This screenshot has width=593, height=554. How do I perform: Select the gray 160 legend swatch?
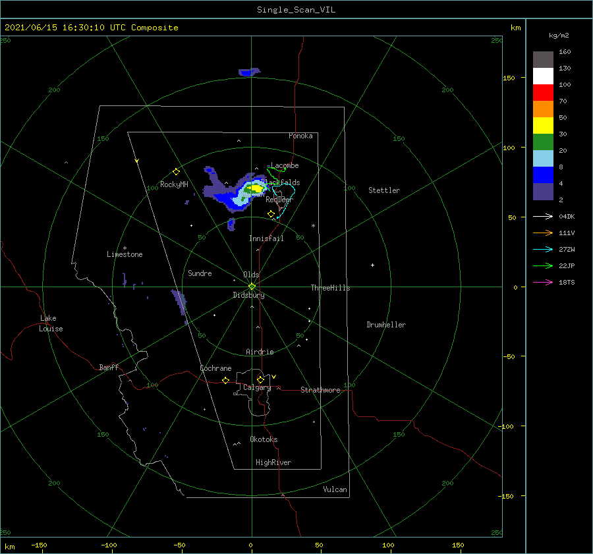pyautogui.click(x=543, y=59)
